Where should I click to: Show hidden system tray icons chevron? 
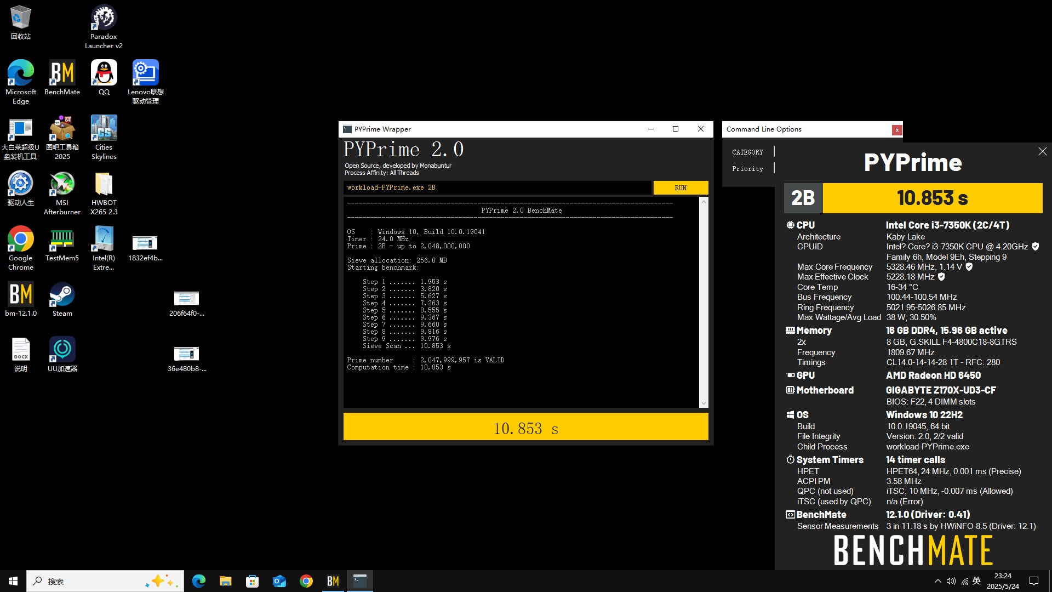click(x=937, y=581)
